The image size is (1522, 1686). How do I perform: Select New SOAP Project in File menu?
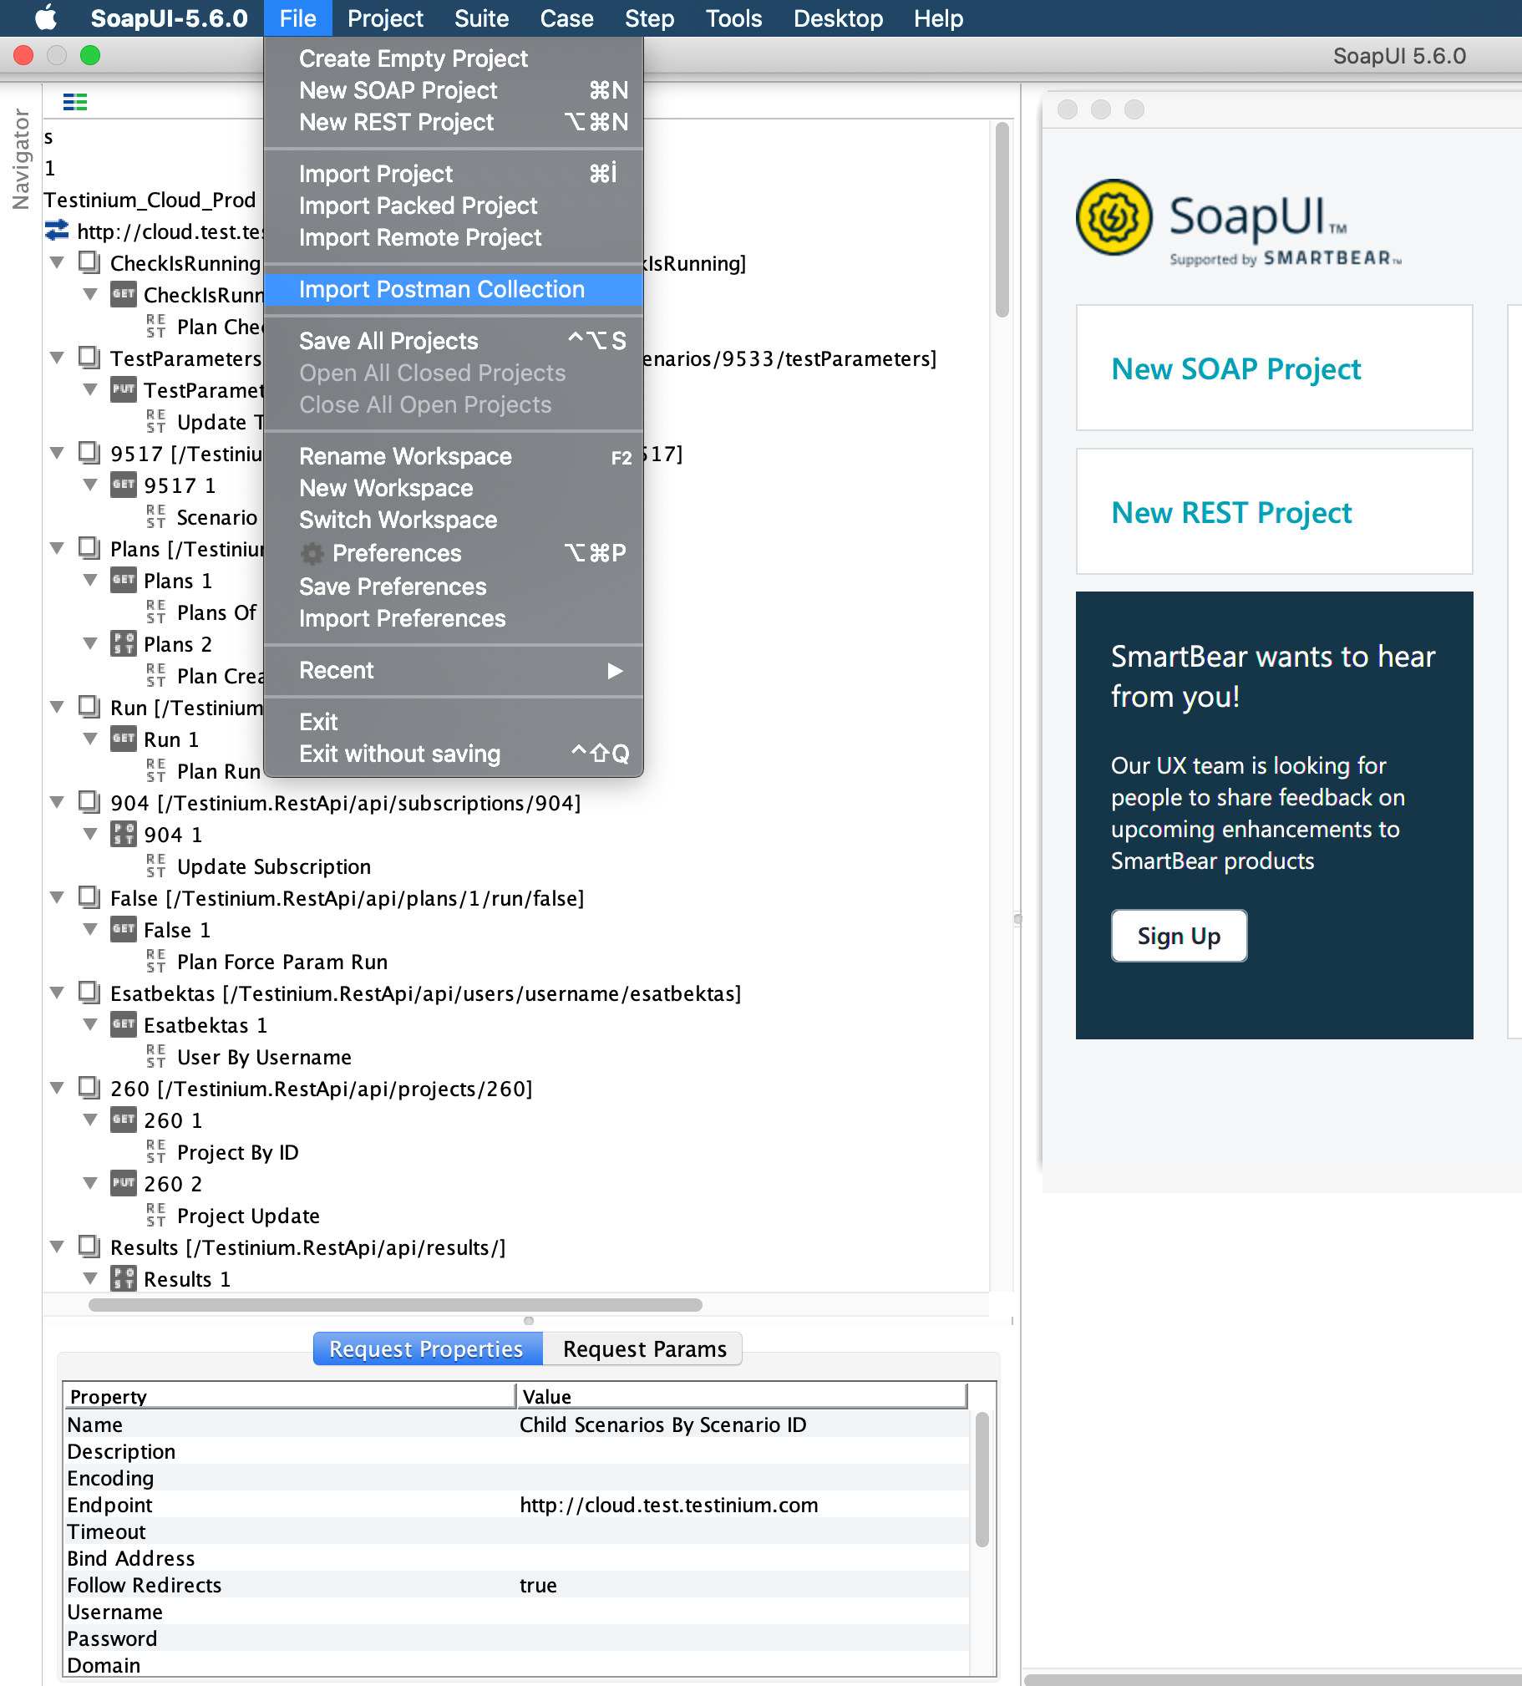pyautogui.click(x=454, y=90)
